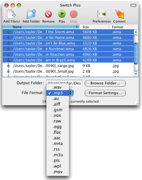Start playback with the Play icon
142x180 pixels.
click(62, 14)
